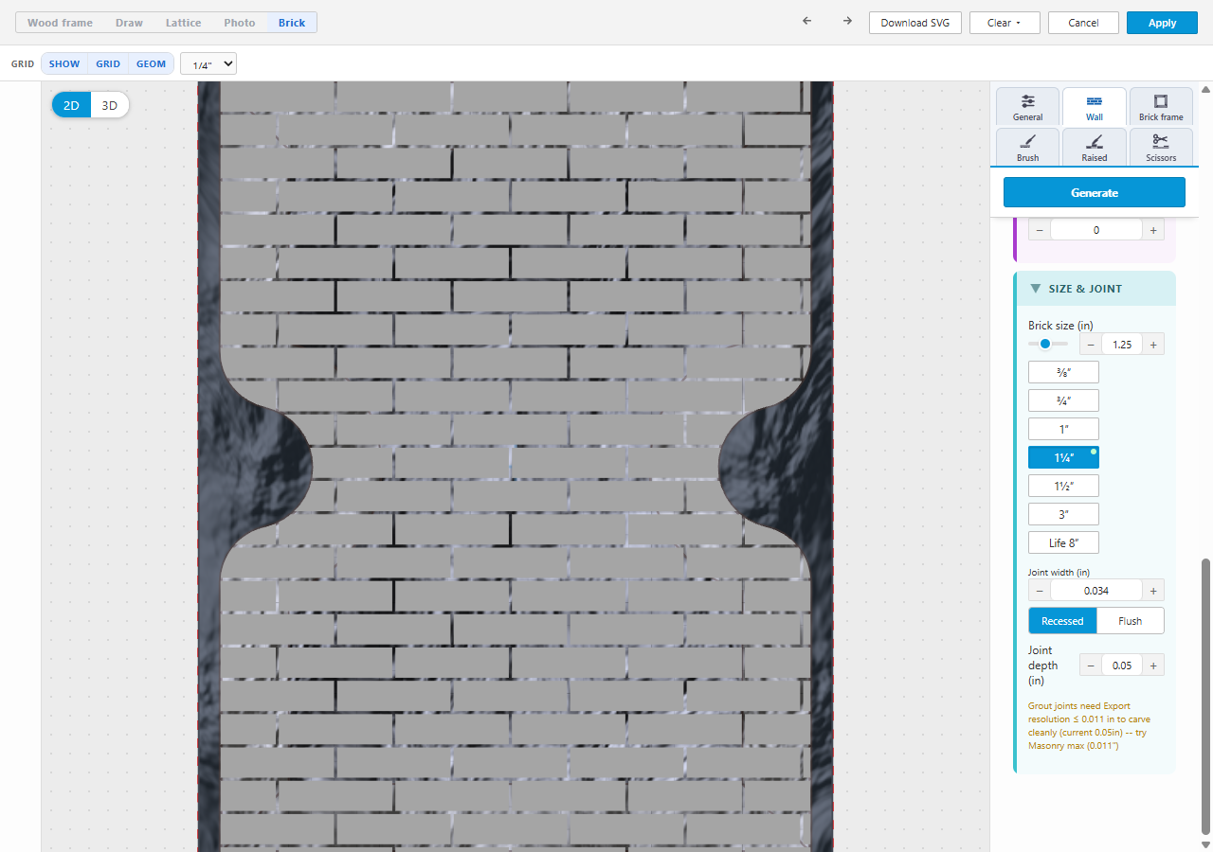Click the sidebar vertical scrollbar thumb
This screenshot has height=852, width=1213.
point(1205,696)
